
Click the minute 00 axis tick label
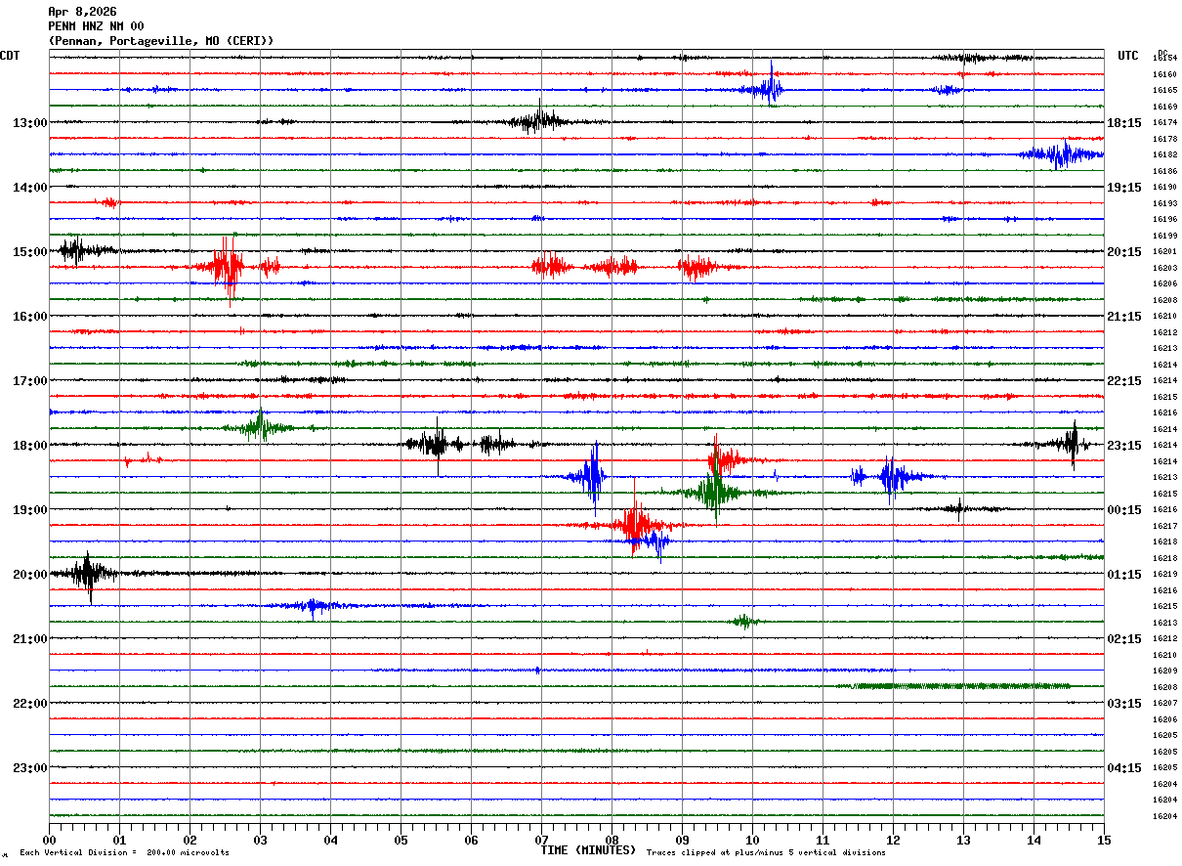[x=49, y=840]
